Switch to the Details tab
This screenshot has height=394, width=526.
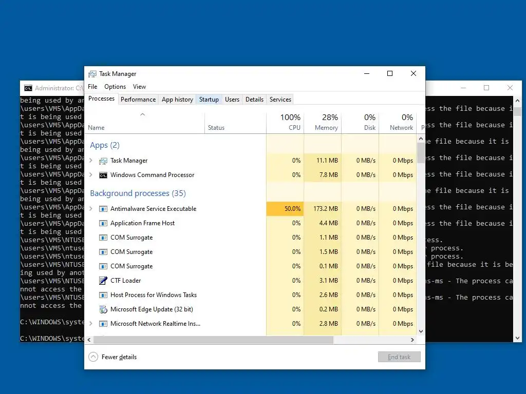(255, 100)
